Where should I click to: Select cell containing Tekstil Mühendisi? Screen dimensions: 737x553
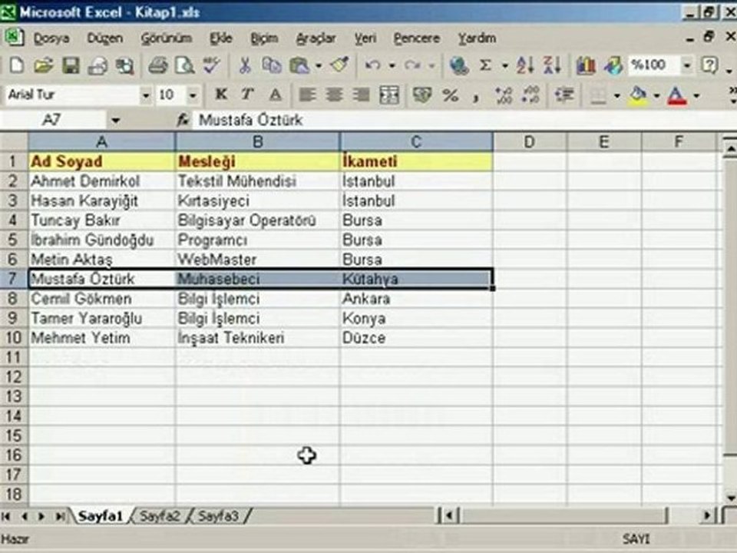(x=258, y=181)
